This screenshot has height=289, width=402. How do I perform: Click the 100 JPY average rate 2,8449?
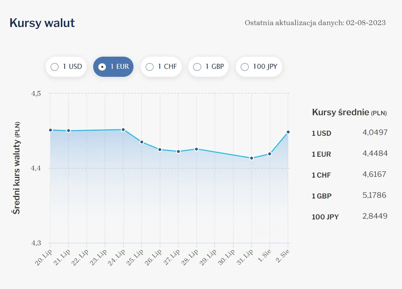coord(375,216)
